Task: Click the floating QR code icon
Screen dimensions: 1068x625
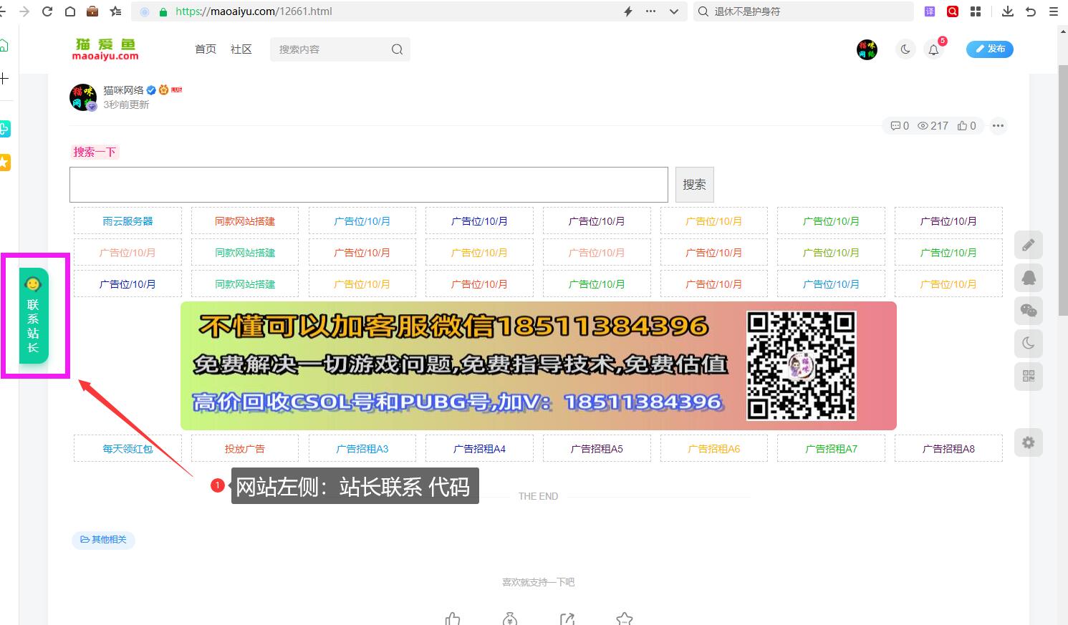Action: tap(1029, 377)
